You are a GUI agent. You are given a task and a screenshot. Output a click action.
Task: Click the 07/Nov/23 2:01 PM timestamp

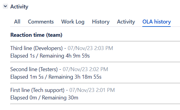tap(92, 90)
